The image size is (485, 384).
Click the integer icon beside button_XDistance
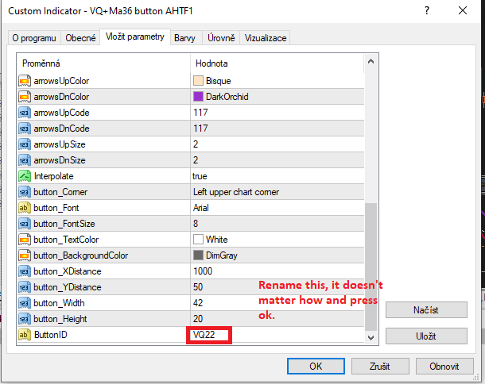click(x=25, y=271)
